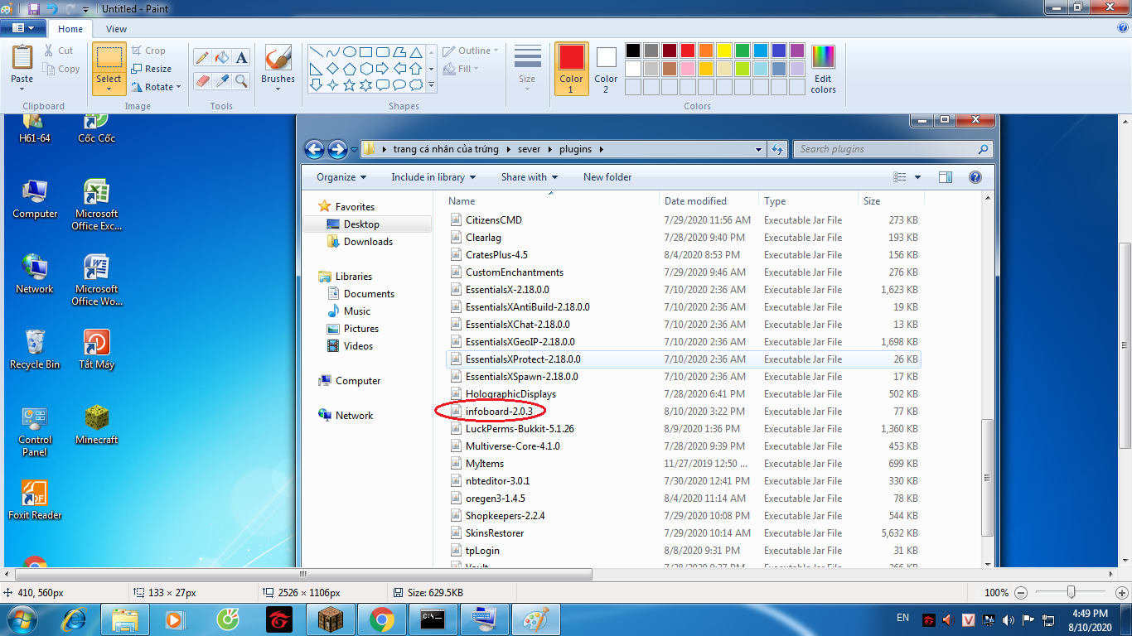Switch to the View ribbon tab
The height and width of the screenshot is (636, 1132).
click(x=117, y=29)
